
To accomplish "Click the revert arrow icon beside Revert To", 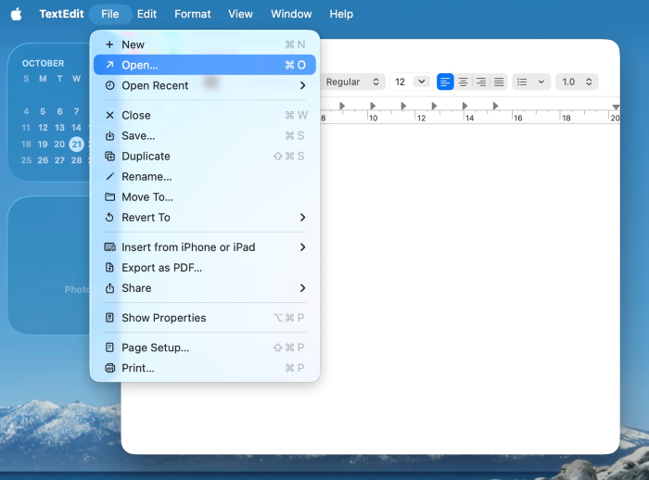I will click(x=109, y=217).
